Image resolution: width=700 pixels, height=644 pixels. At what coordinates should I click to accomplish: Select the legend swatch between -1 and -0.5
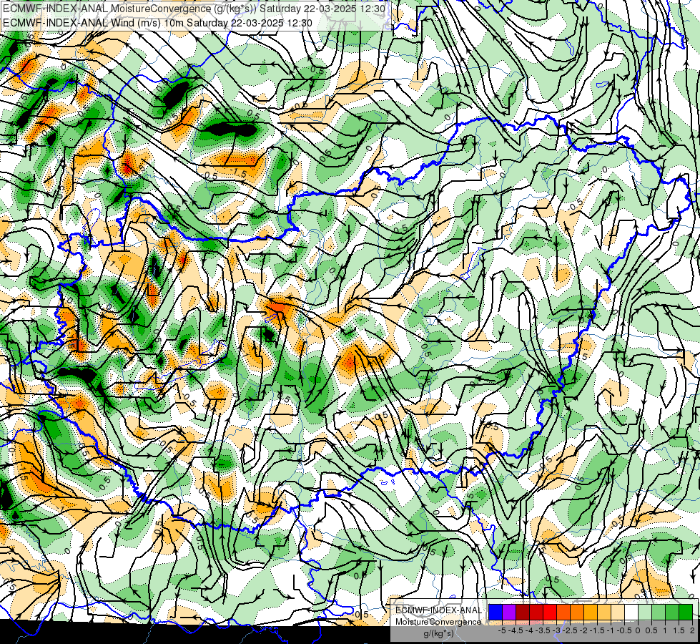618,613
